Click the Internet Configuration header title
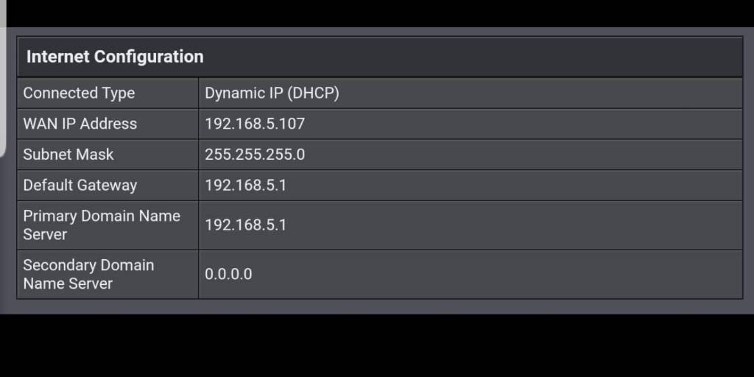The width and height of the screenshot is (754, 377). pos(115,57)
